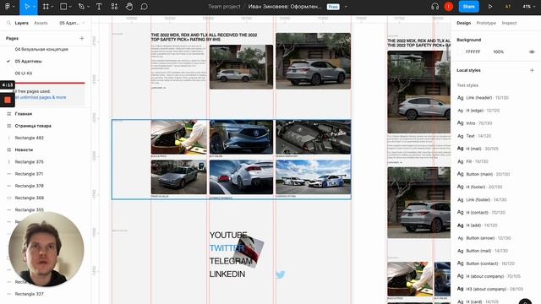The width and height of the screenshot is (541, 304).
Task: Click the Free plan badge
Action: 333,7
